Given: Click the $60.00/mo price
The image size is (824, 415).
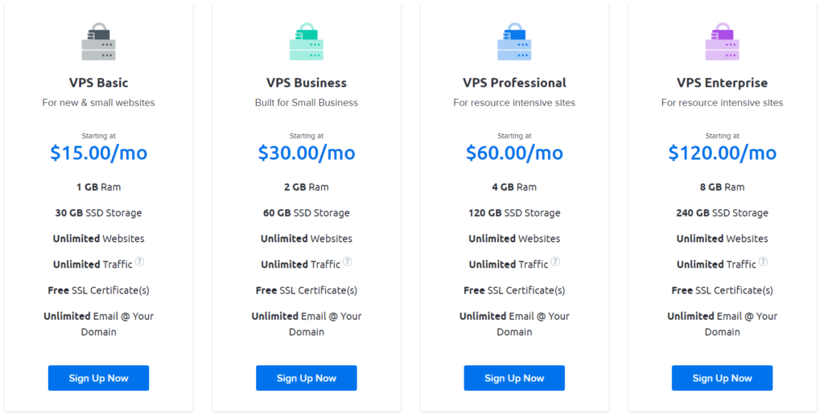Looking at the screenshot, I should coord(514,153).
